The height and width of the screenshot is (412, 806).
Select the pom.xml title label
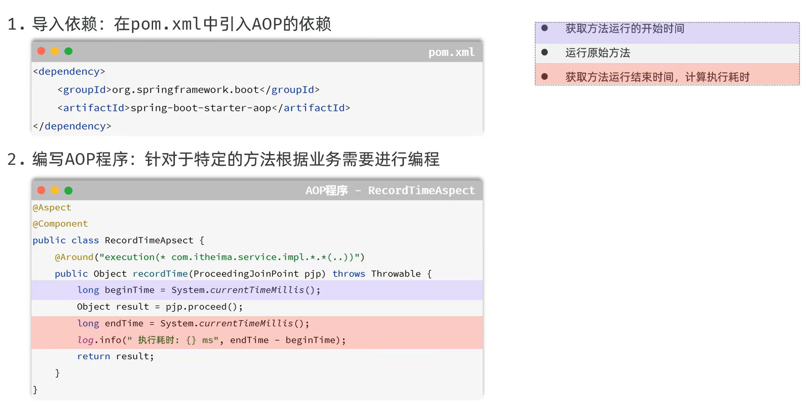pyautogui.click(x=451, y=52)
